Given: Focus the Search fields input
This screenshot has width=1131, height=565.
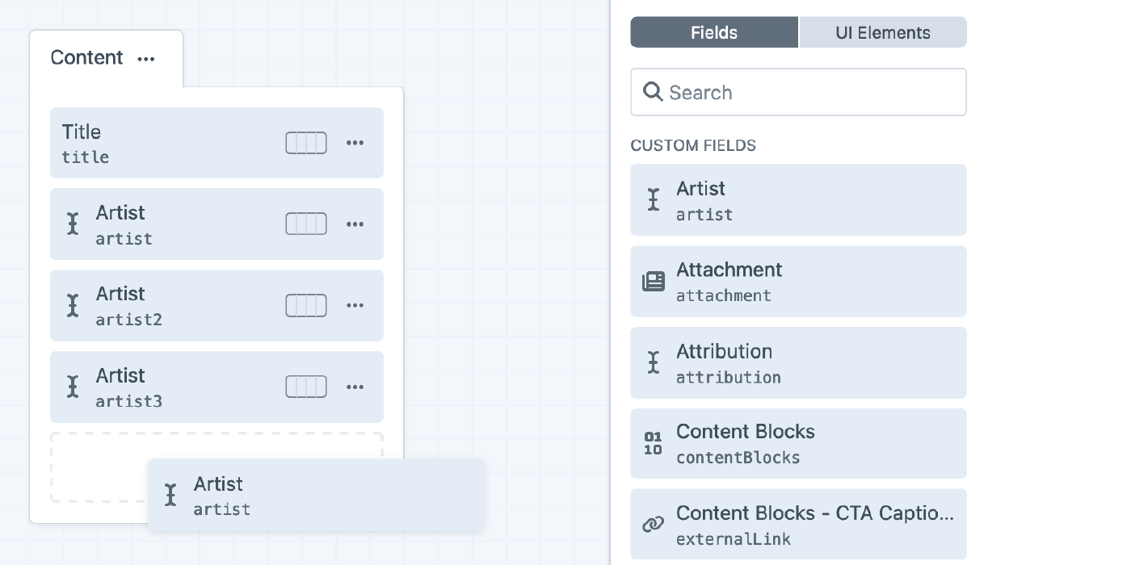Looking at the screenshot, I should (808, 92).
